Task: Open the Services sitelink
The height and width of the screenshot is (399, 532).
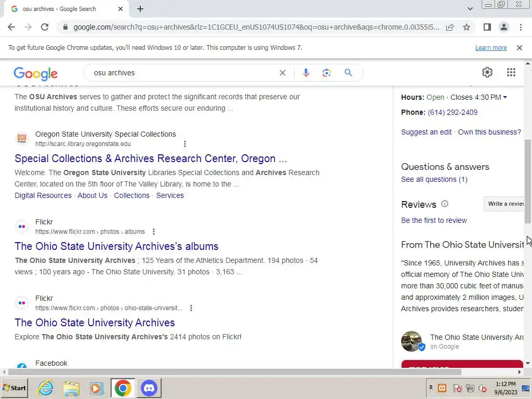Action: click(x=170, y=195)
